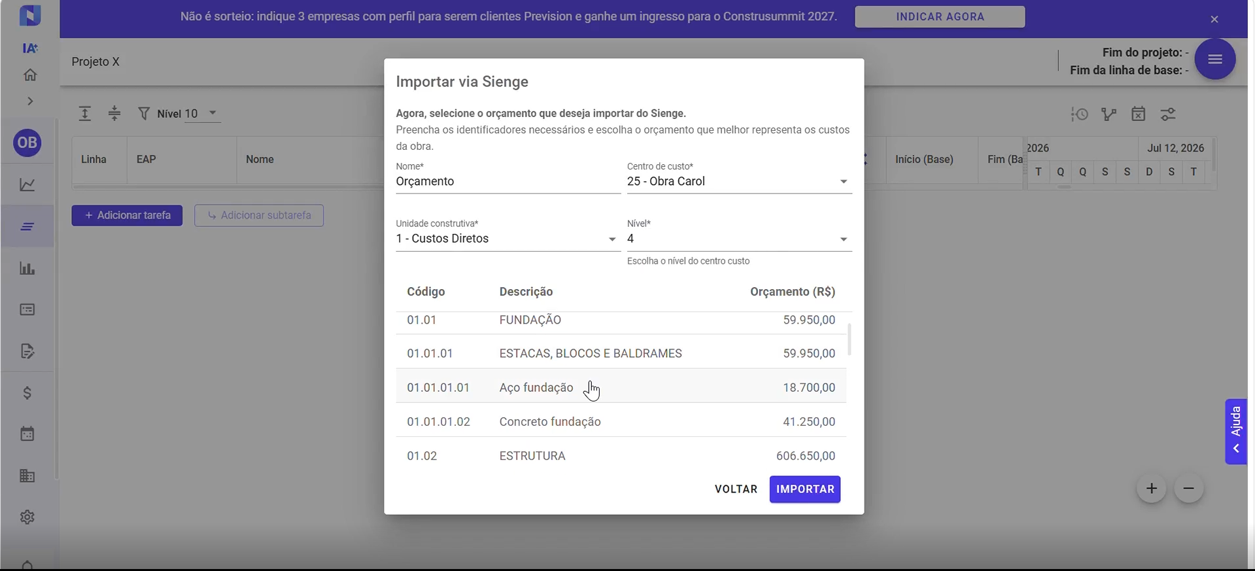
Task: Select the Concreto fundação row
Action: [621, 421]
